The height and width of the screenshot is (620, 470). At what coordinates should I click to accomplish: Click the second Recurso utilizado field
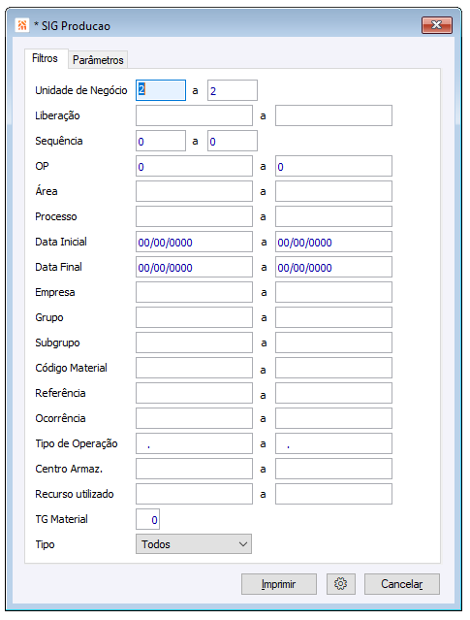[x=333, y=494]
